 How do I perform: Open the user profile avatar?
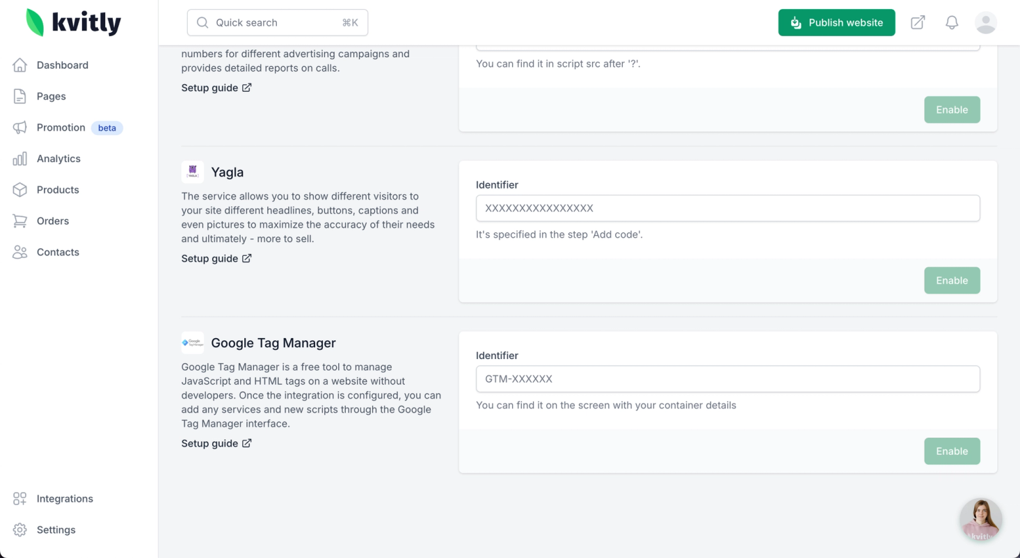click(x=985, y=22)
